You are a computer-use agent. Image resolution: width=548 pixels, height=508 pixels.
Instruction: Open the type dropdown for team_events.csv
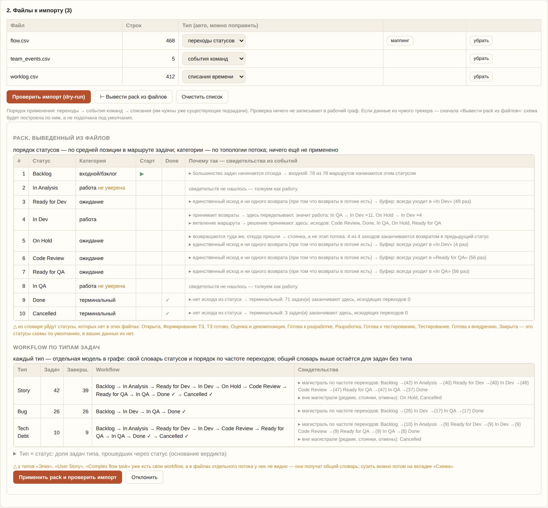point(214,59)
